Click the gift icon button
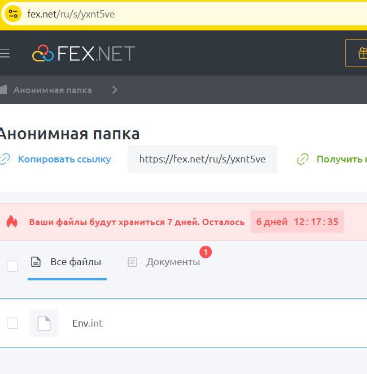This screenshot has height=374, width=367. coord(361,54)
